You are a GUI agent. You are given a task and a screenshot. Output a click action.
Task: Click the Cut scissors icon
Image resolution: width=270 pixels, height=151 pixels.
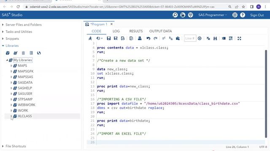pos(164,38)
